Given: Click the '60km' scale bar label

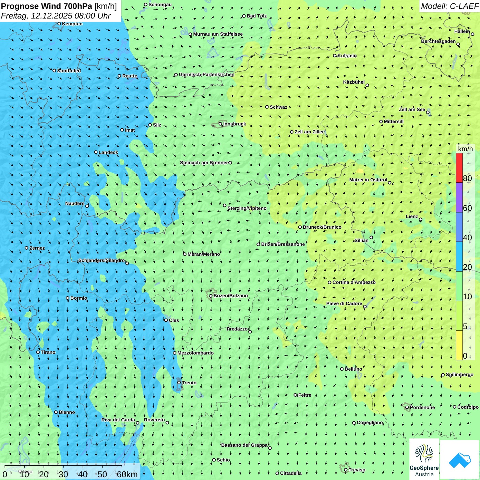Looking at the screenshot, I should (x=127, y=474).
